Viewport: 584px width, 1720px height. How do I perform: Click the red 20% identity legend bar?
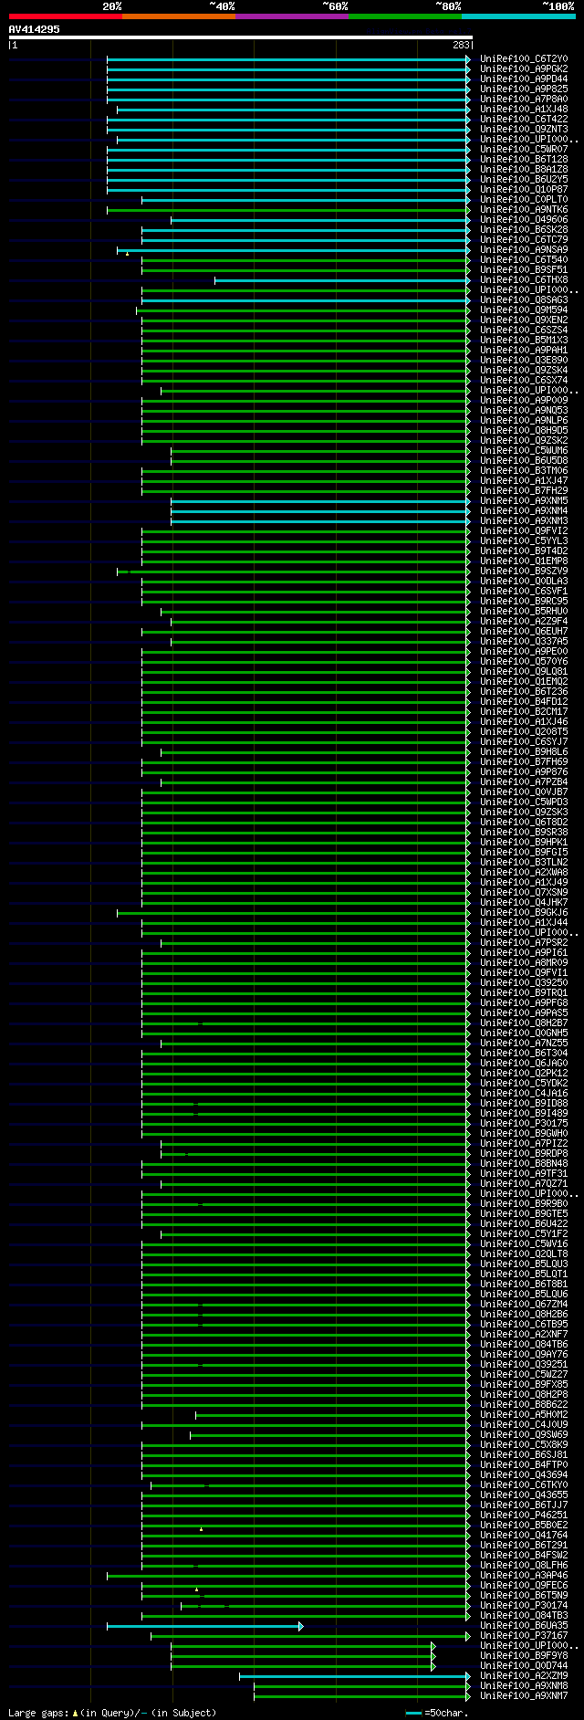click(66, 16)
